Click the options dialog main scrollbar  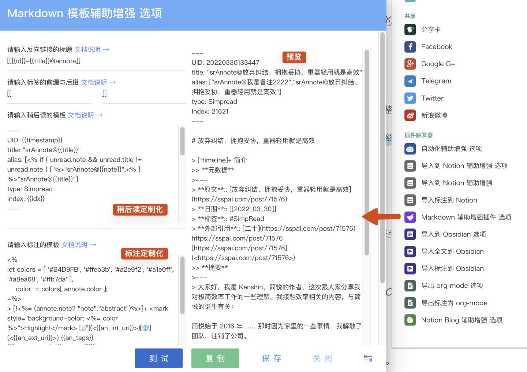[x=382, y=157]
